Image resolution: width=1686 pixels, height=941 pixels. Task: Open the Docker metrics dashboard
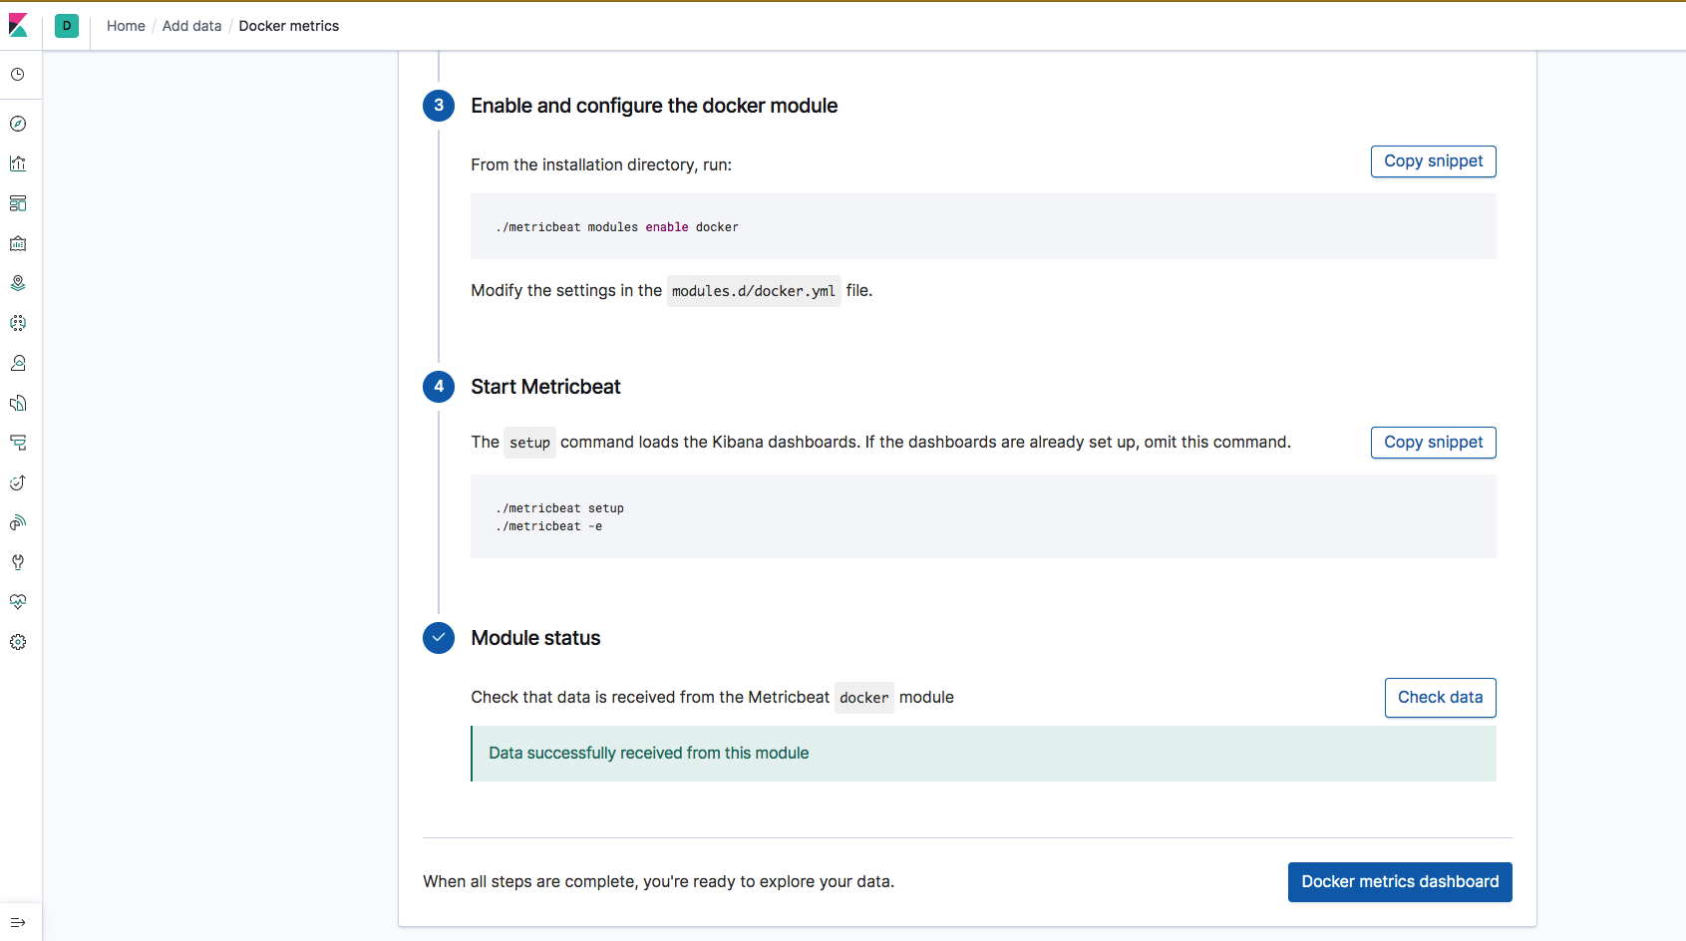1399,881
